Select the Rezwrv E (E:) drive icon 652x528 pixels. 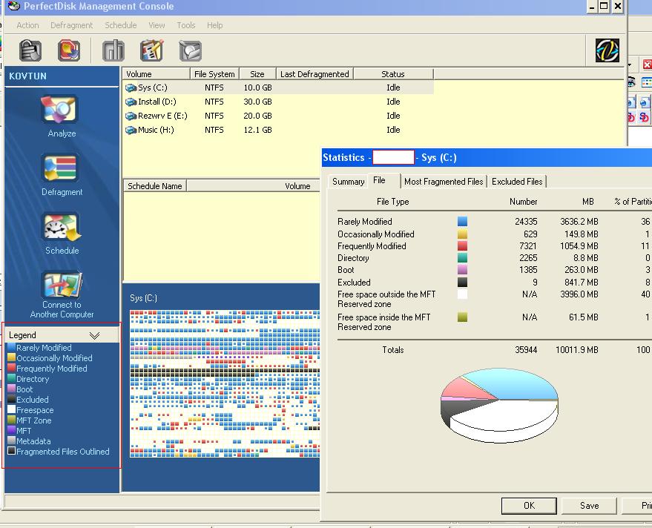pyautogui.click(x=131, y=116)
